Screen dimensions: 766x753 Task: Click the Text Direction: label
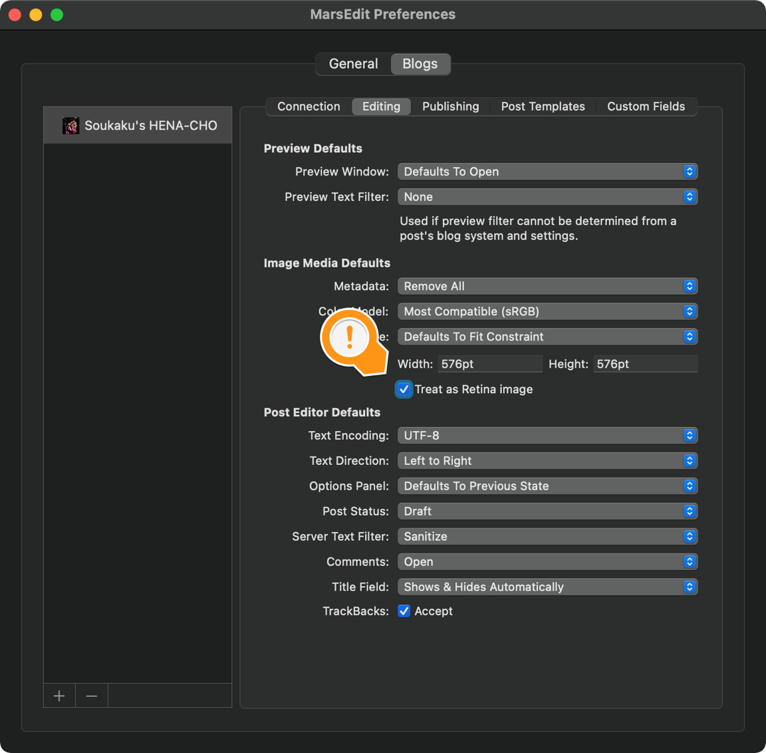tap(349, 461)
